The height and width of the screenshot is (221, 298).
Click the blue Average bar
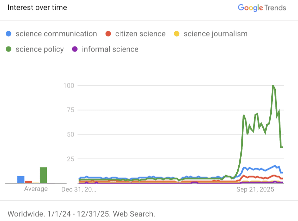click(21, 180)
